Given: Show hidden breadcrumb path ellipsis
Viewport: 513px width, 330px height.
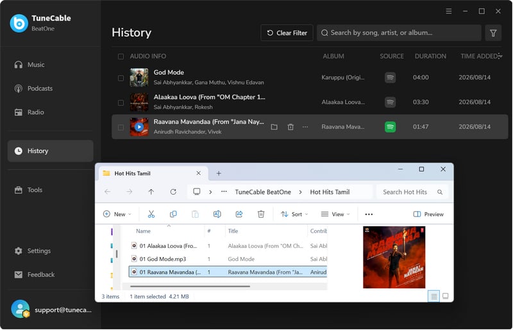Looking at the screenshot, I should point(224,192).
